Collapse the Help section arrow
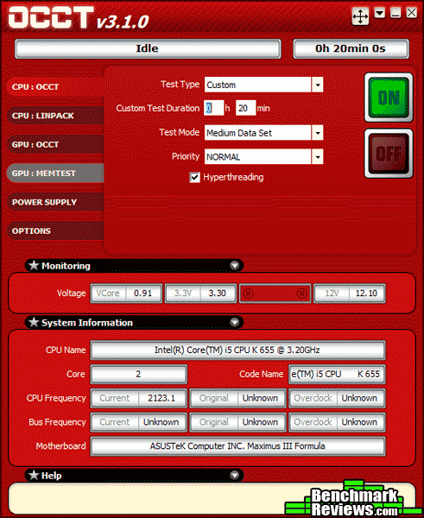The width and height of the screenshot is (424, 518). pyautogui.click(x=234, y=475)
